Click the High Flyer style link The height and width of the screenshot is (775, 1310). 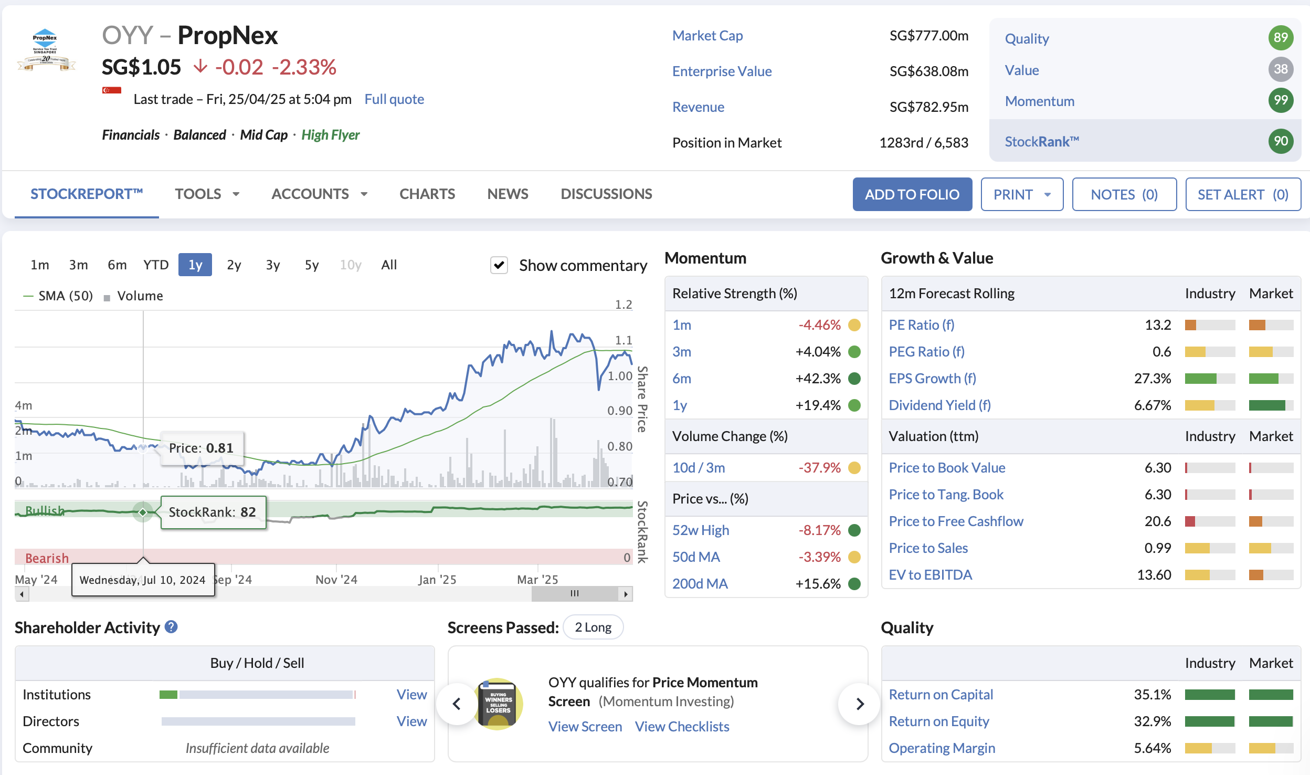coord(330,135)
